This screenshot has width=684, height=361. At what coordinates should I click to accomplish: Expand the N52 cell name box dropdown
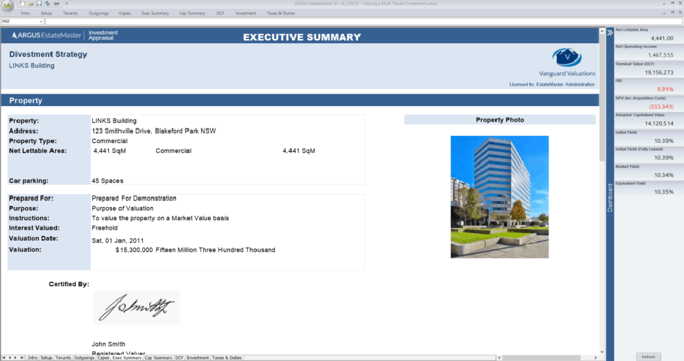pyautogui.click(x=41, y=21)
